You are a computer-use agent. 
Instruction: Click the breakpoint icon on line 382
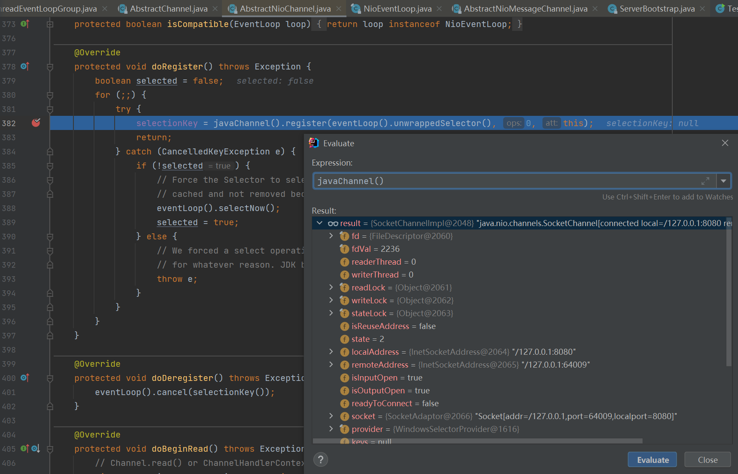pyautogui.click(x=36, y=123)
